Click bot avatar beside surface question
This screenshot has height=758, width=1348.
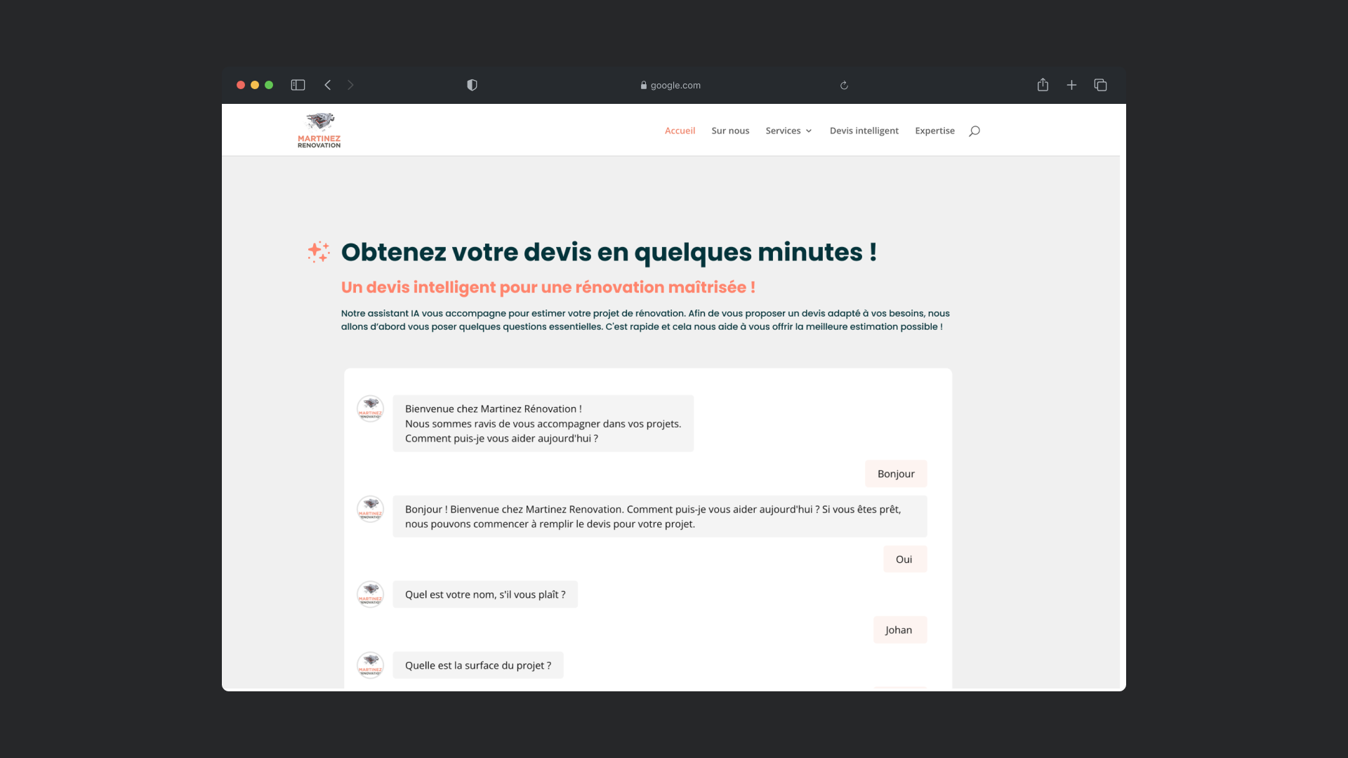(x=370, y=665)
